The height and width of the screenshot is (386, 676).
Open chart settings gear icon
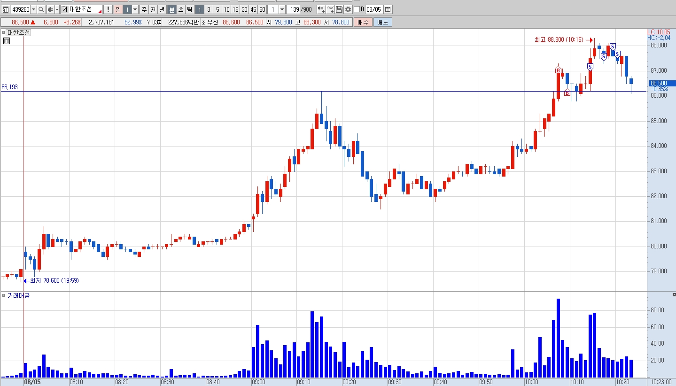(x=348, y=9)
